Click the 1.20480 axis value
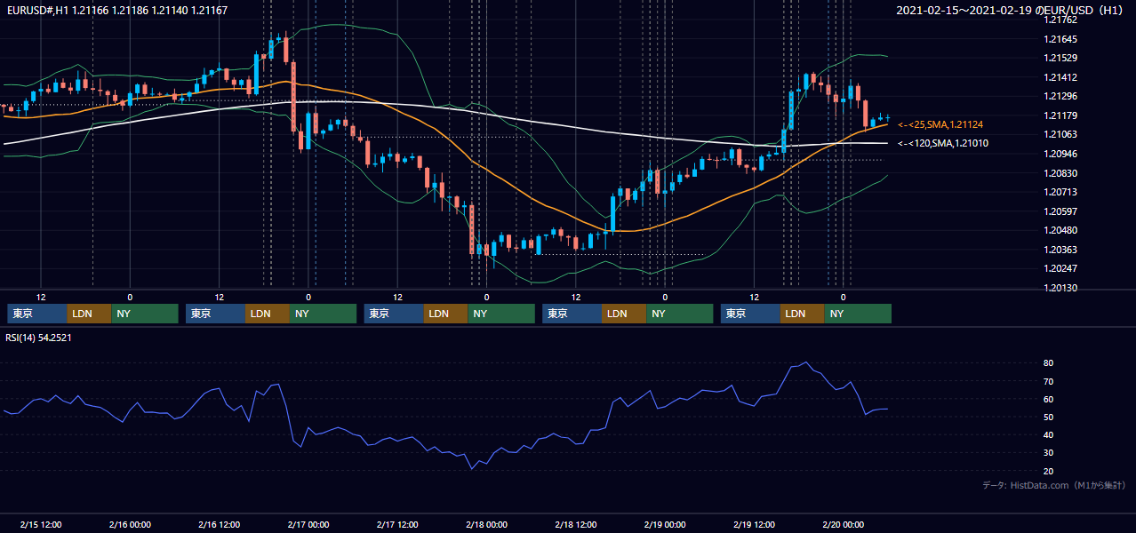The width and height of the screenshot is (1136, 533). point(1061,230)
